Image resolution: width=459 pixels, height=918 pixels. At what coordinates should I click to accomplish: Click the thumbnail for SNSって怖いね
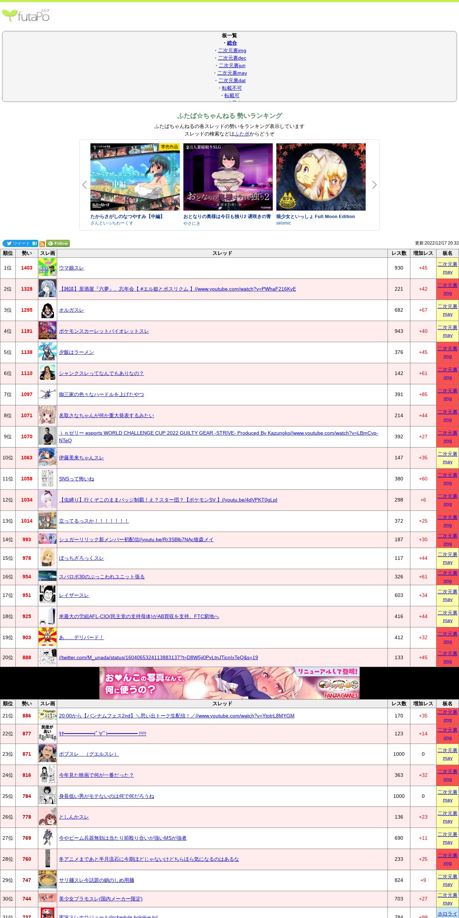click(x=48, y=479)
